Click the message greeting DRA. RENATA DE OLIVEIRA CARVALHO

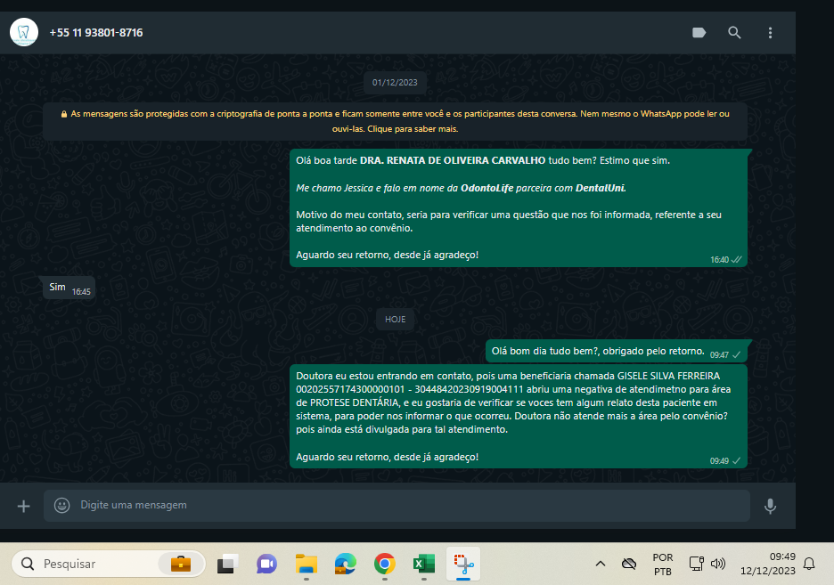[518, 207]
